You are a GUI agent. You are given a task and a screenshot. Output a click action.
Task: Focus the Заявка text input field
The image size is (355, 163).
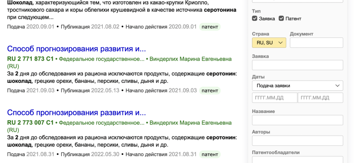[x=297, y=65]
